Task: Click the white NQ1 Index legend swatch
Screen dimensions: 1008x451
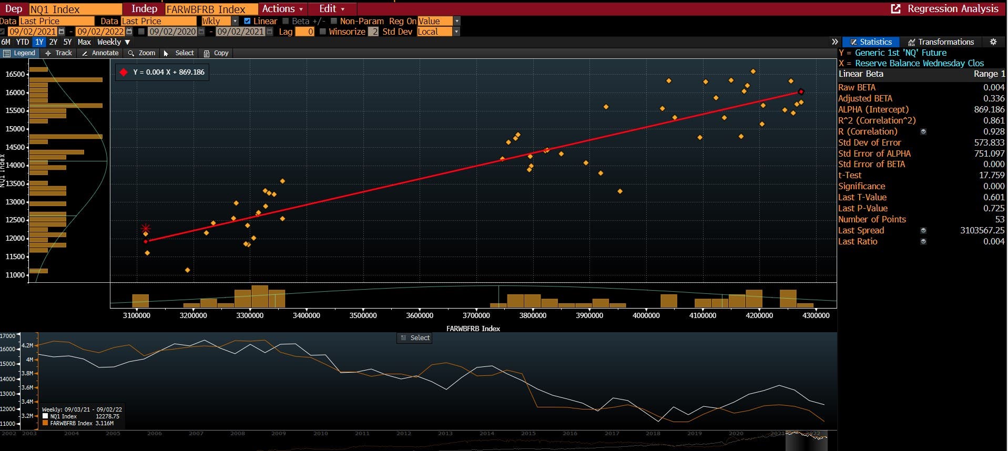Action: (45, 416)
